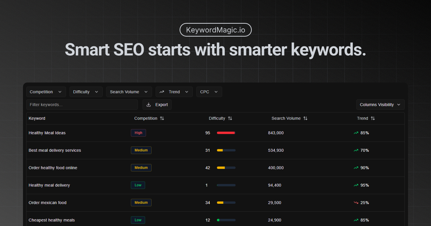
Task: Click the trend zigzag icon in the Trend filter
Action: (x=162, y=92)
